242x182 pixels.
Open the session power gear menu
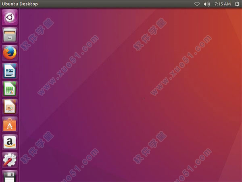237,4
